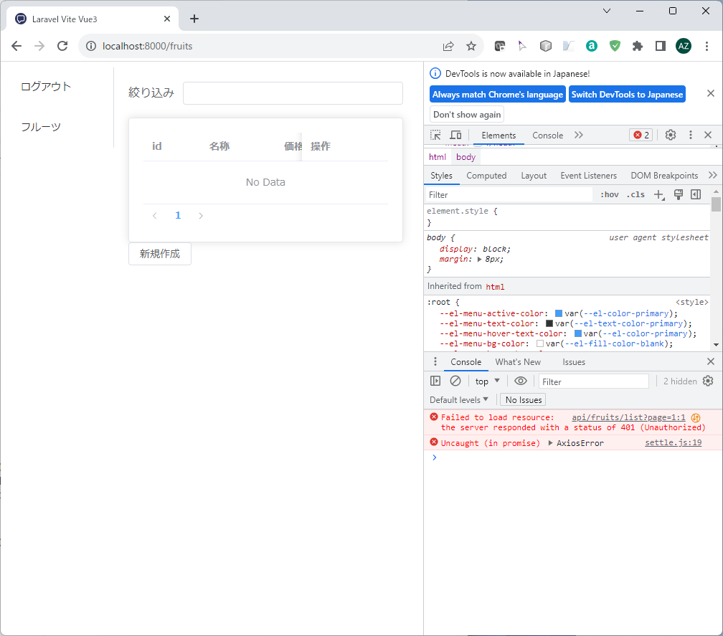Click the No Issues button
Screen dimensions: 723x636
pos(523,399)
